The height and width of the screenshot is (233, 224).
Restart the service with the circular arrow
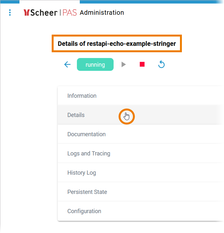coord(161,65)
